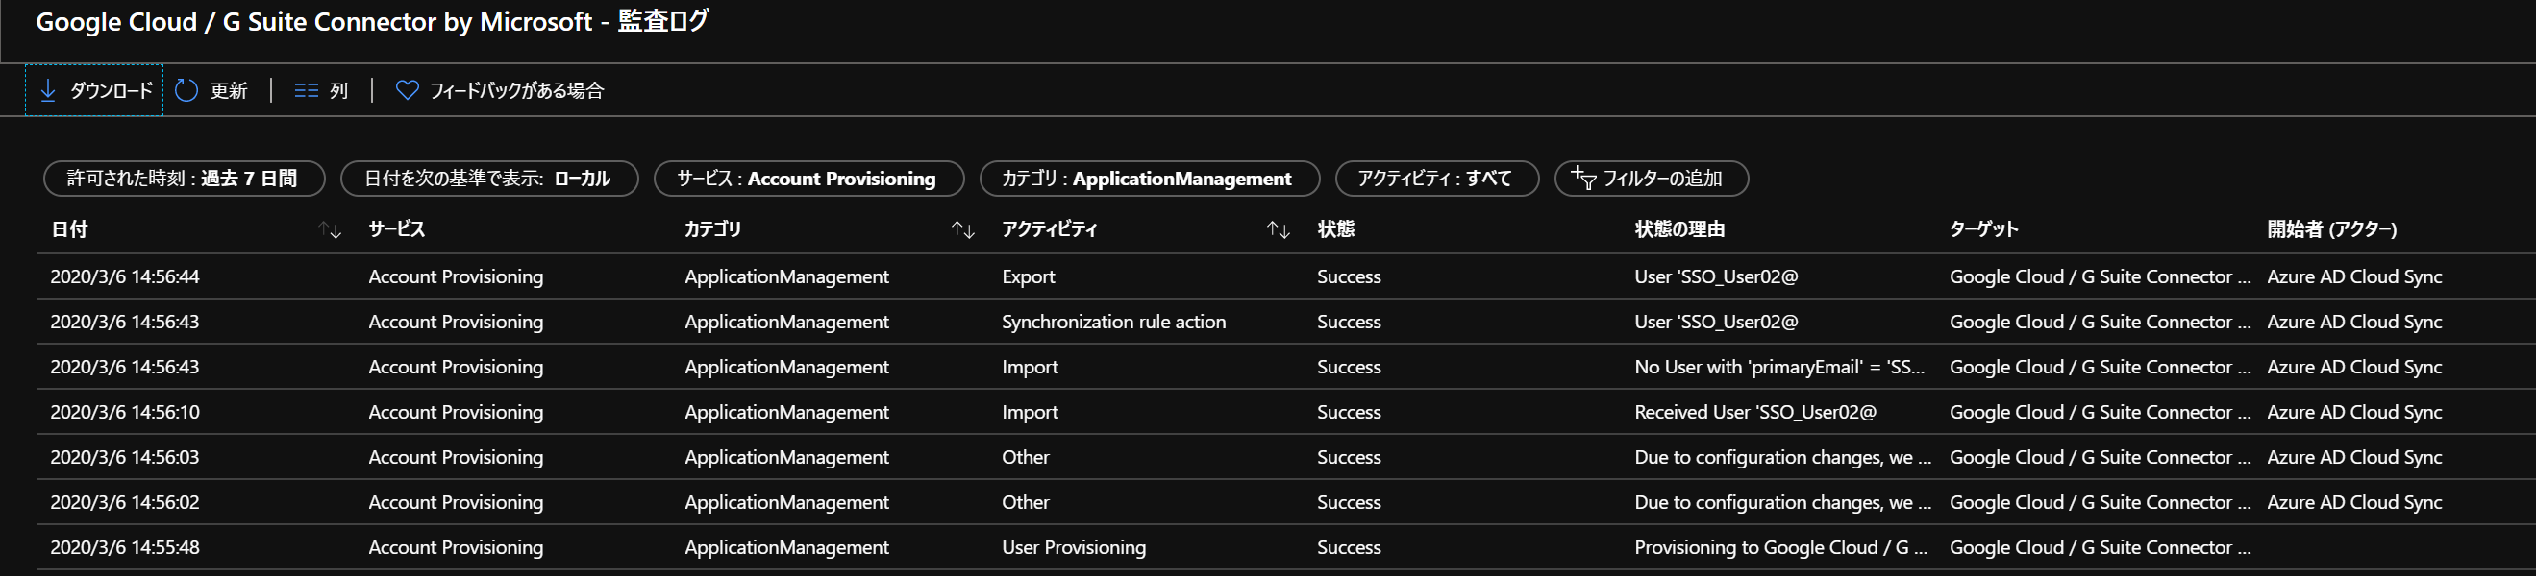Click the ダウンロード toolbar button label
2536x576 pixels.
(x=112, y=90)
